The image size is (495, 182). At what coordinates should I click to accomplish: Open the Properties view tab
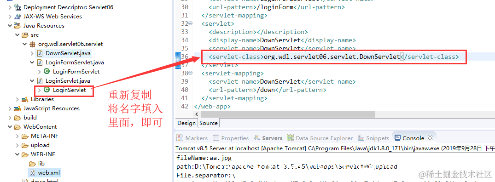pos(231,138)
